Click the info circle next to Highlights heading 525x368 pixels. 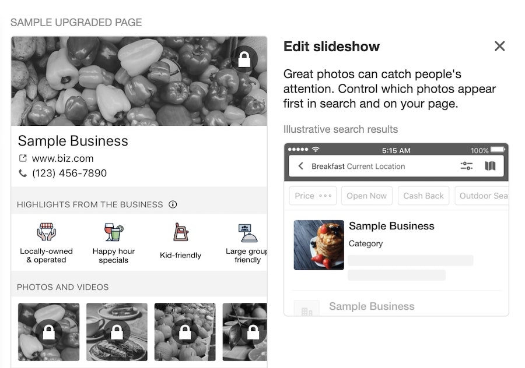(174, 204)
